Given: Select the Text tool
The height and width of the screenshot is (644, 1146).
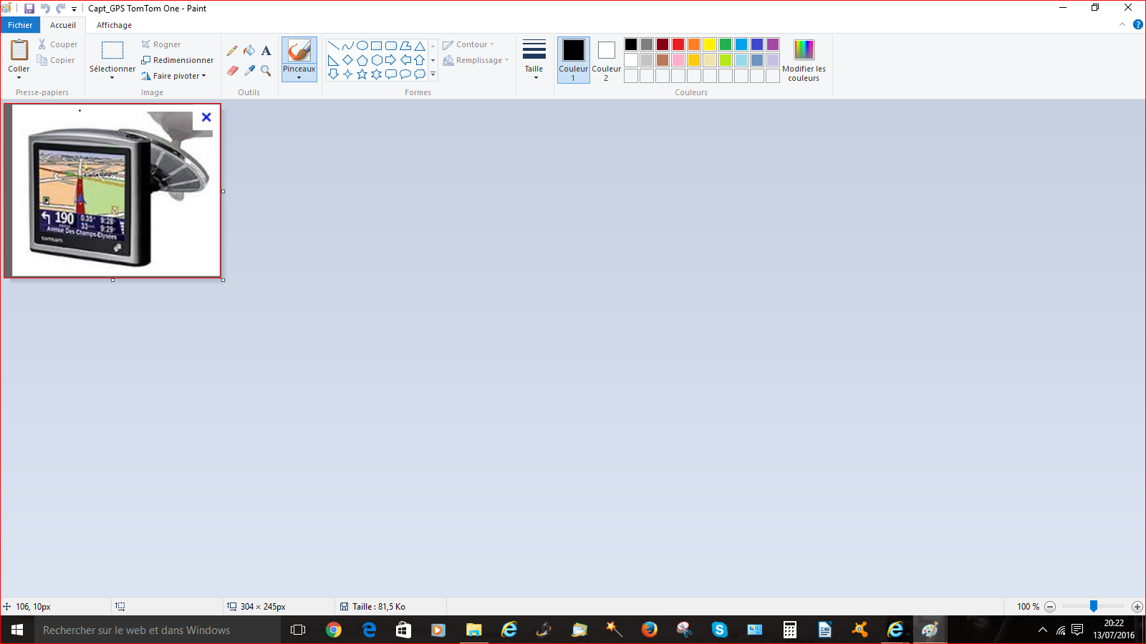Looking at the screenshot, I should tap(266, 51).
